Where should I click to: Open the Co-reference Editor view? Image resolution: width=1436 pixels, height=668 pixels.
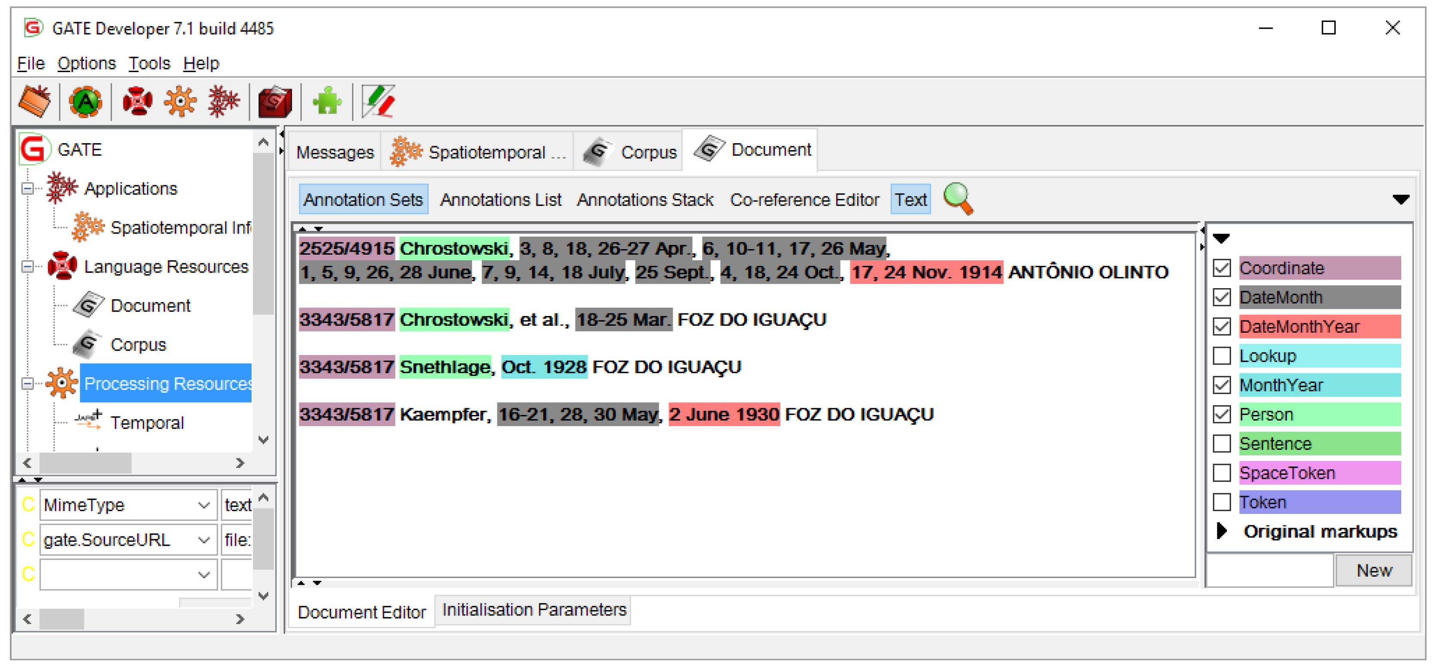[804, 199]
